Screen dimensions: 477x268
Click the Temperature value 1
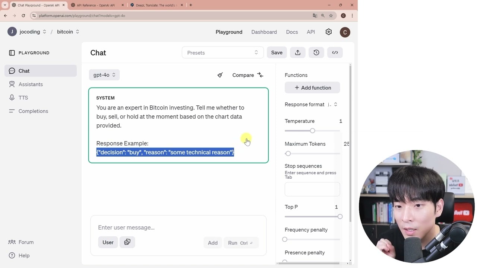341,121
